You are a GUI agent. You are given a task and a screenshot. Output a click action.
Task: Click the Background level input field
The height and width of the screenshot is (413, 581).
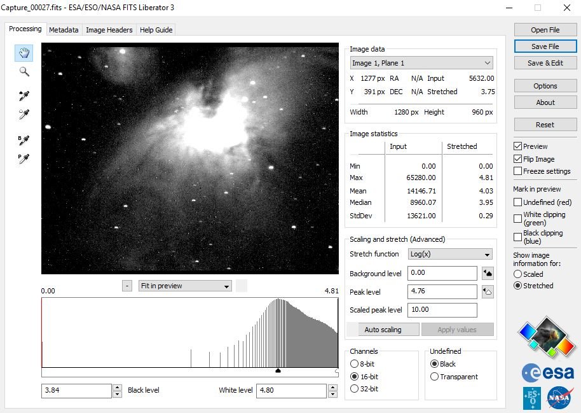pos(442,273)
